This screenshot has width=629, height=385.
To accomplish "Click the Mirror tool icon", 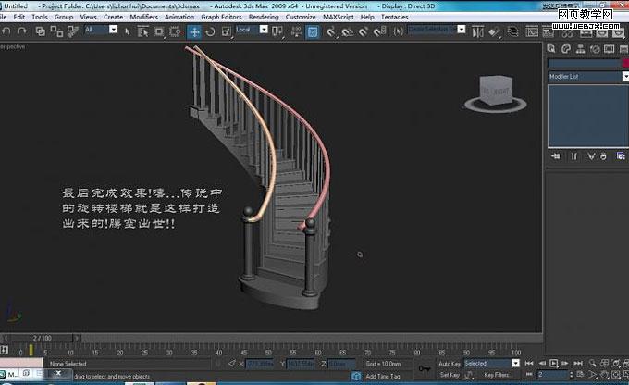I will click(x=477, y=31).
